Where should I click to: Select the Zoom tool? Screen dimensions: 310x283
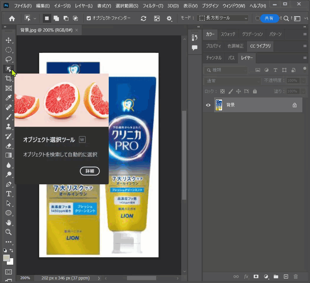9,232
